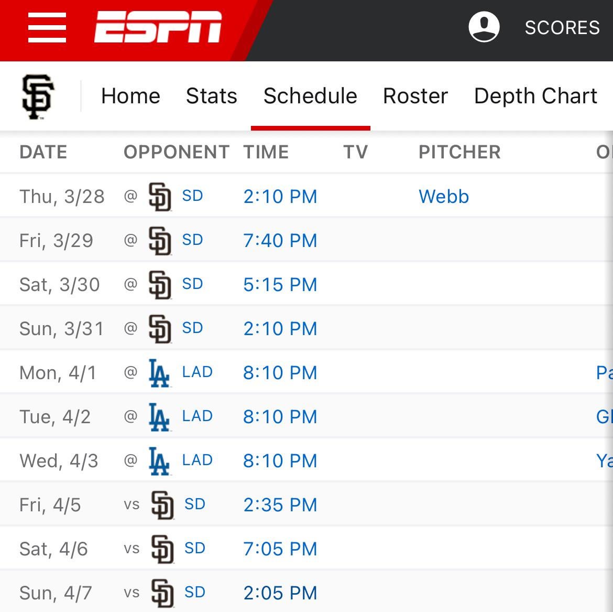
Task: Go to the Home tab
Action: pyautogui.click(x=130, y=96)
